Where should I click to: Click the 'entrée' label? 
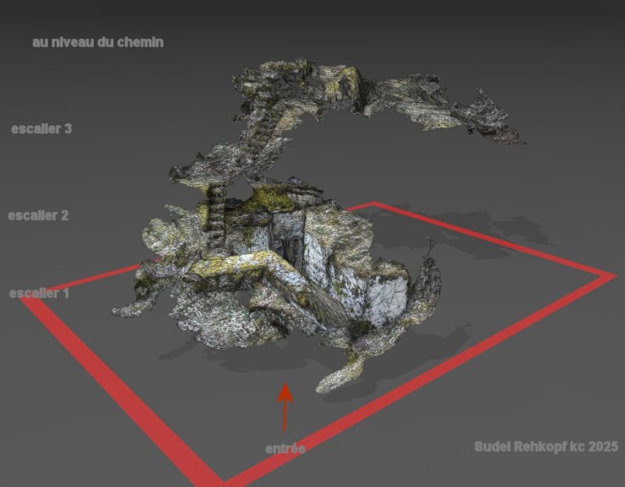click(x=285, y=449)
